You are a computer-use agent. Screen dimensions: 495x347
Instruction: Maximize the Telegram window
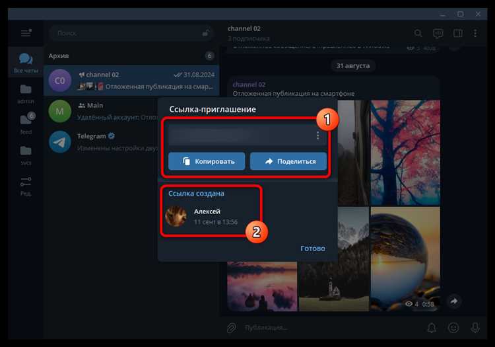[x=460, y=15]
